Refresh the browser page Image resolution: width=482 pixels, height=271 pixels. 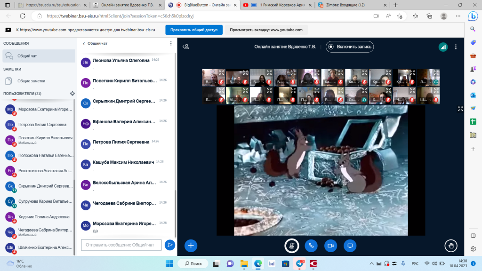(23, 16)
